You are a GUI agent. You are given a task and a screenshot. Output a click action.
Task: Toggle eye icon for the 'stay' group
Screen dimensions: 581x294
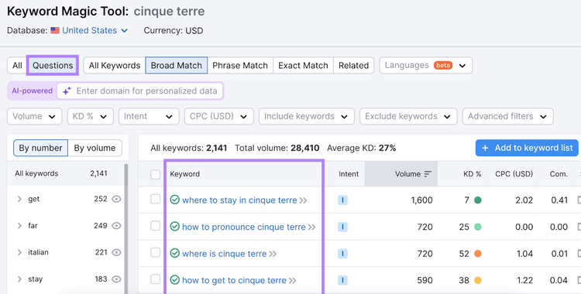point(117,279)
